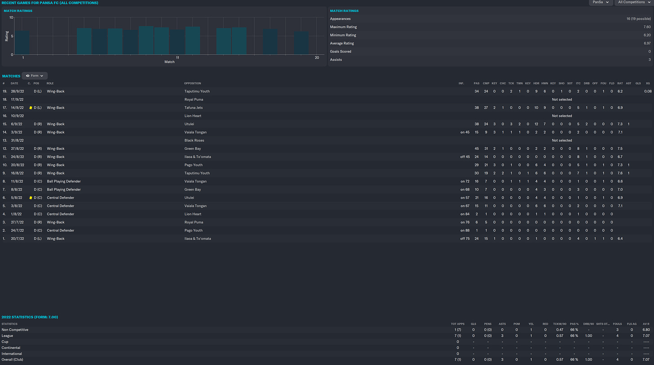
Task: Click the Average Rating value 6.97
Action: [x=646, y=43]
